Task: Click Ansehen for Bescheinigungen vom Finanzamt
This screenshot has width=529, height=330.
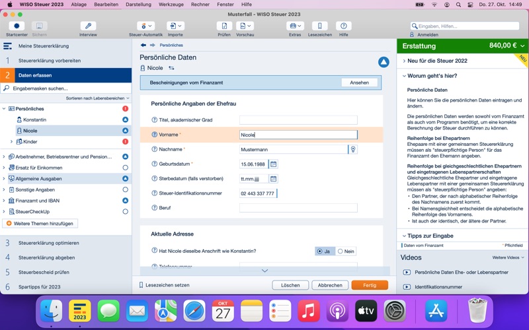Action: click(x=359, y=82)
